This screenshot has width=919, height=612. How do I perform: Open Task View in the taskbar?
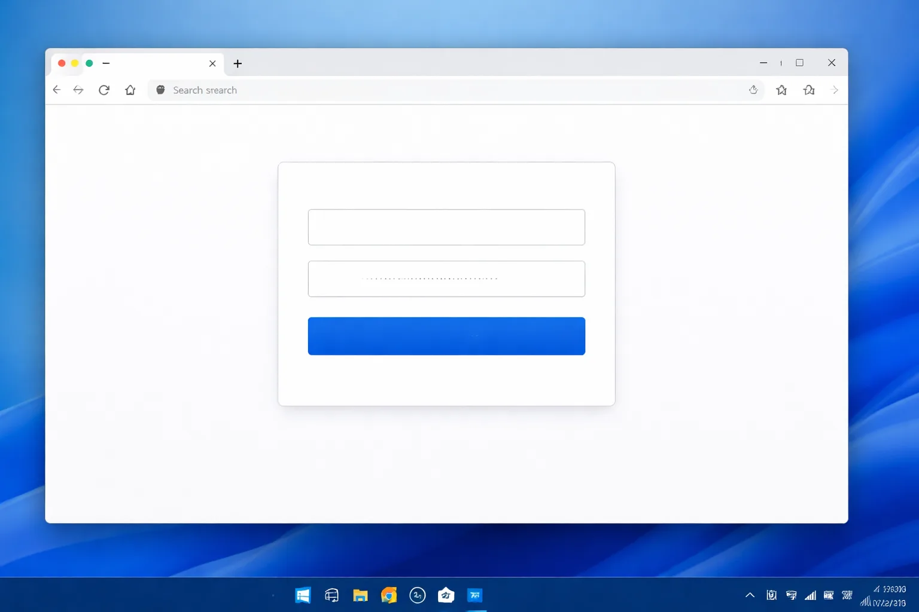[331, 595]
